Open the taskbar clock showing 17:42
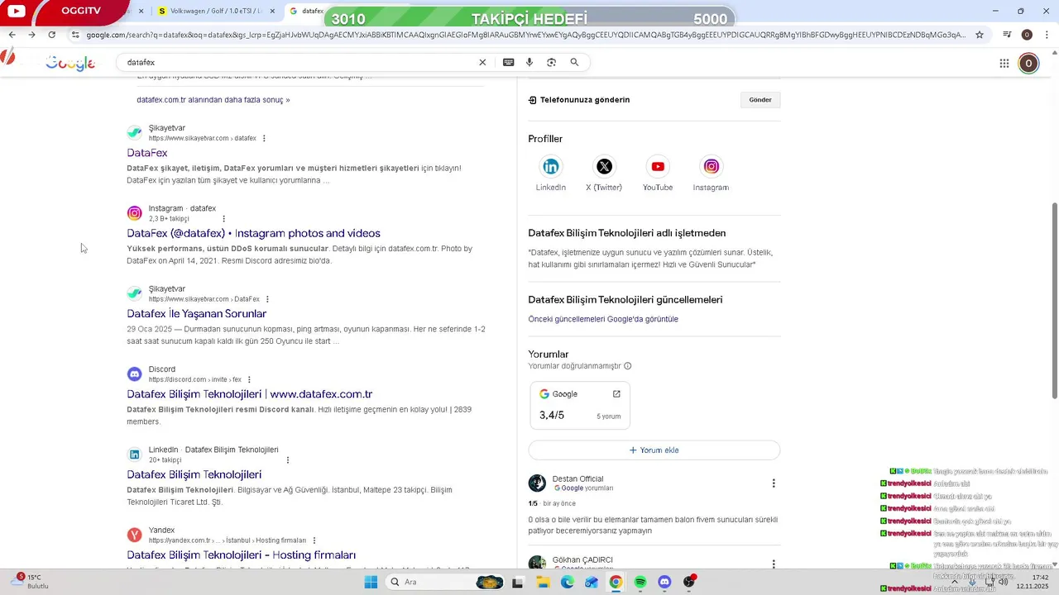 [1034, 582]
